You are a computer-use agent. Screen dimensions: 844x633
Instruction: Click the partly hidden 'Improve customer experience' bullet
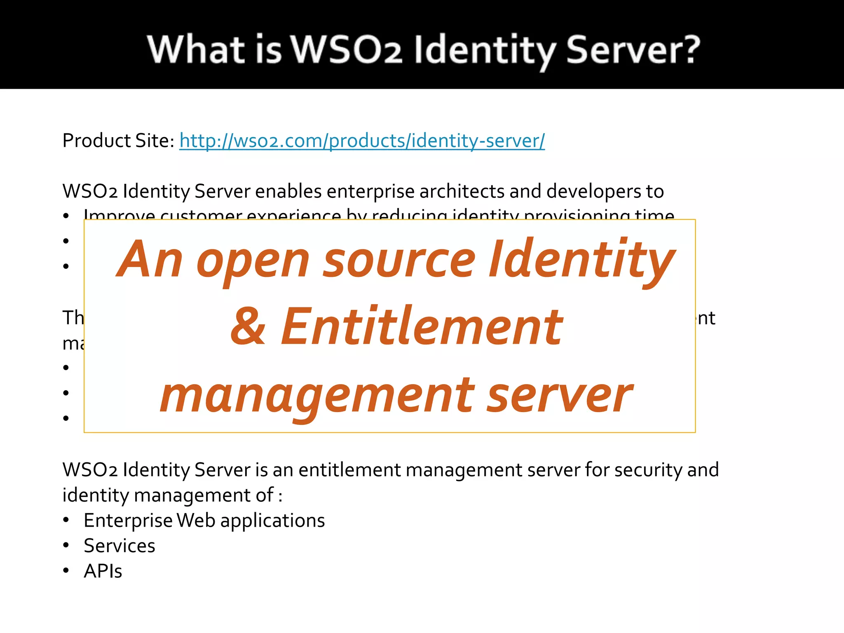pyautogui.click(x=379, y=214)
